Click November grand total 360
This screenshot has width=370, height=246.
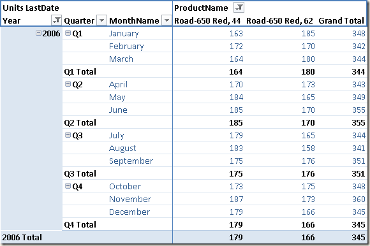[359, 199]
